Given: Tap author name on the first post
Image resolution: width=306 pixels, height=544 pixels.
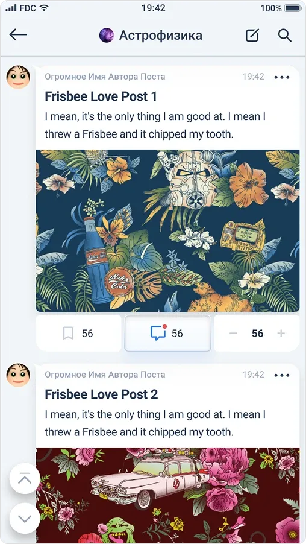Looking at the screenshot, I should tap(105, 77).
